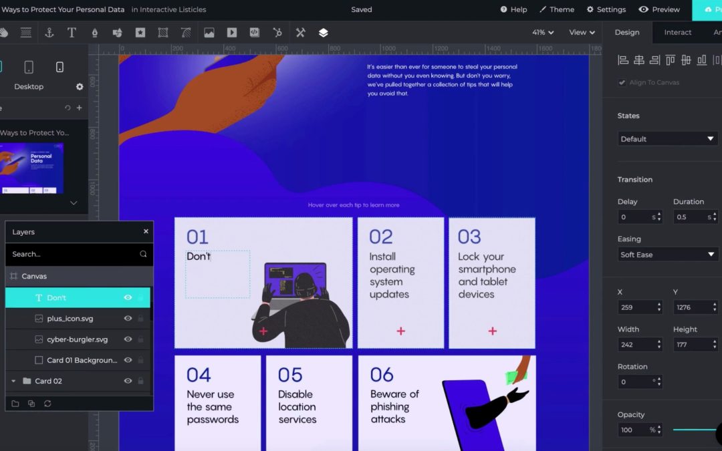
Task: Align objects to left edge
Action: point(623,60)
